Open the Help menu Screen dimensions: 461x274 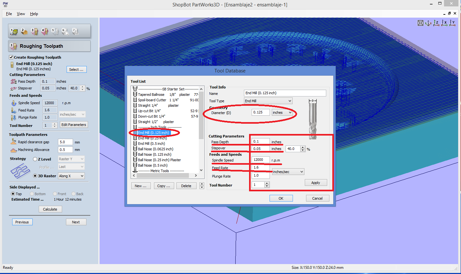tap(34, 14)
